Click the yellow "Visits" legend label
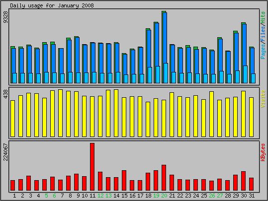This screenshot has width=268, height=201. (263, 99)
